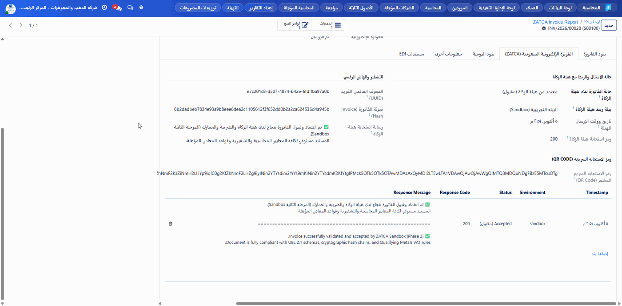Click the scroll-up arrow of left panel

pos(2,39)
